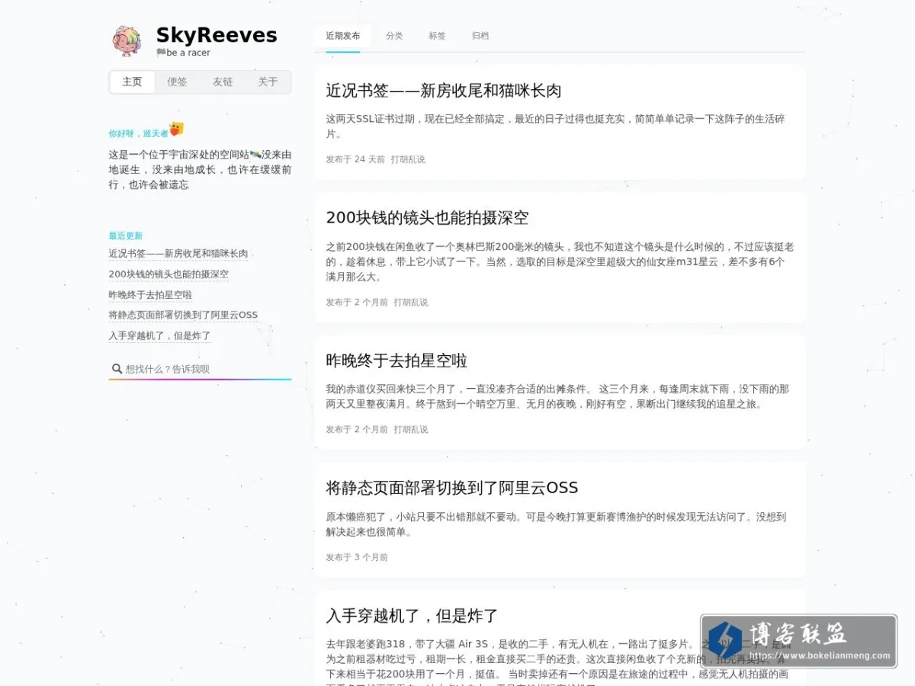The width and height of the screenshot is (915, 686).
Task: Open post title 将静态页面部署切换到了阿里云OSS
Action: [452, 488]
